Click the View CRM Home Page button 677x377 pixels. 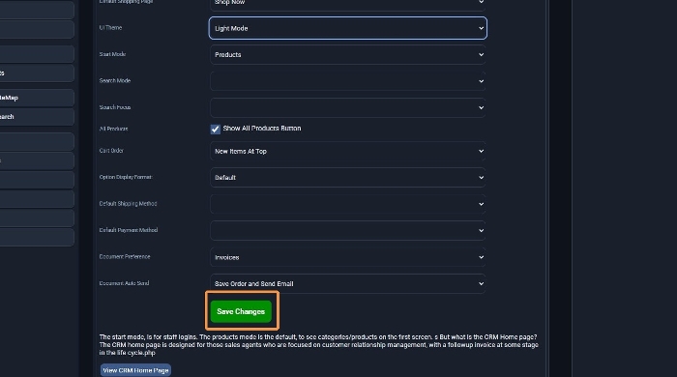pos(135,370)
